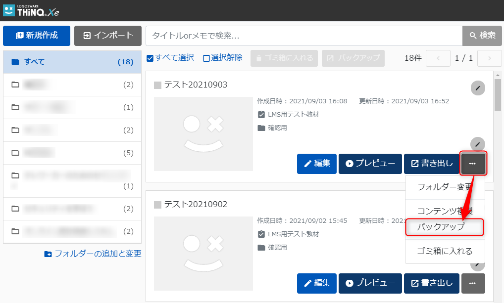Select the すべて folder in sidebar
The height and width of the screenshot is (303, 504).
click(72, 62)
